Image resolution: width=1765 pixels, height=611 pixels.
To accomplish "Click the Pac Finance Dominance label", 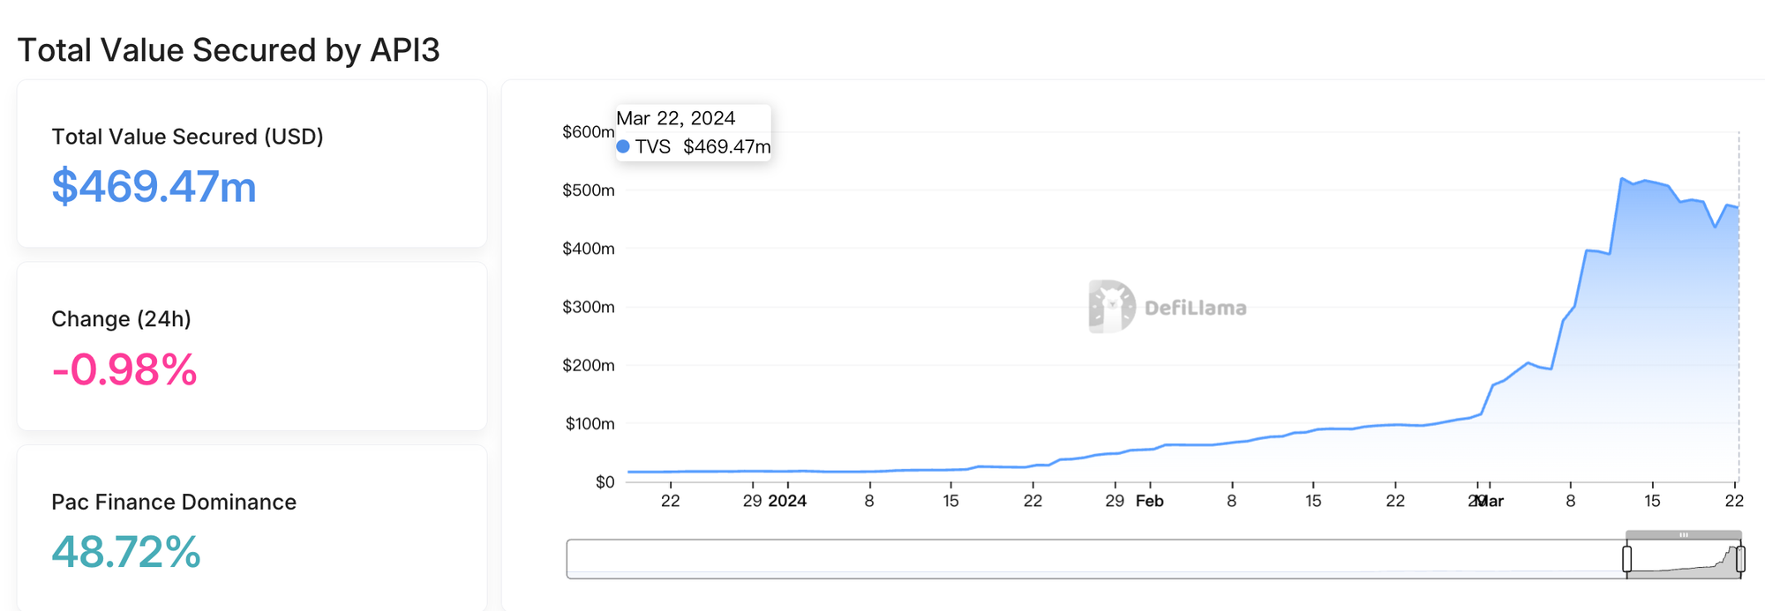I will (174, 502).
